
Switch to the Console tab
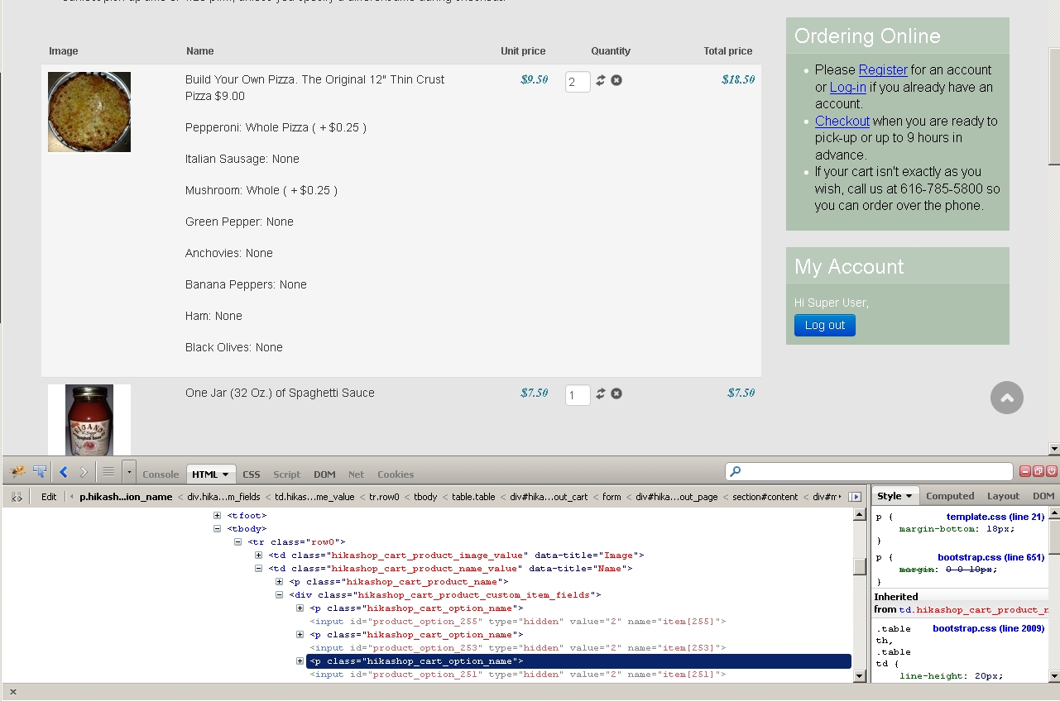click(161, 474)
